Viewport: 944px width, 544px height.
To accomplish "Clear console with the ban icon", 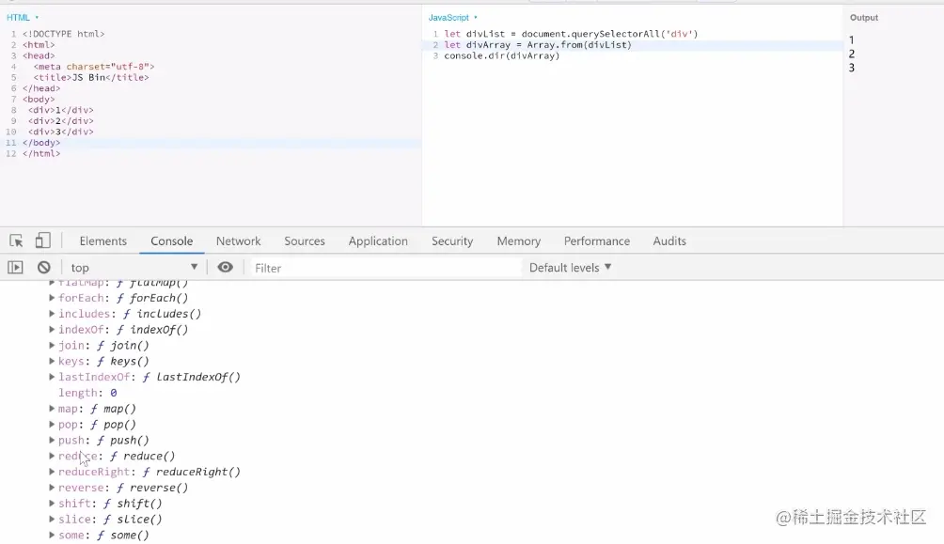I will pyautogui.click(x=44, y=267).
